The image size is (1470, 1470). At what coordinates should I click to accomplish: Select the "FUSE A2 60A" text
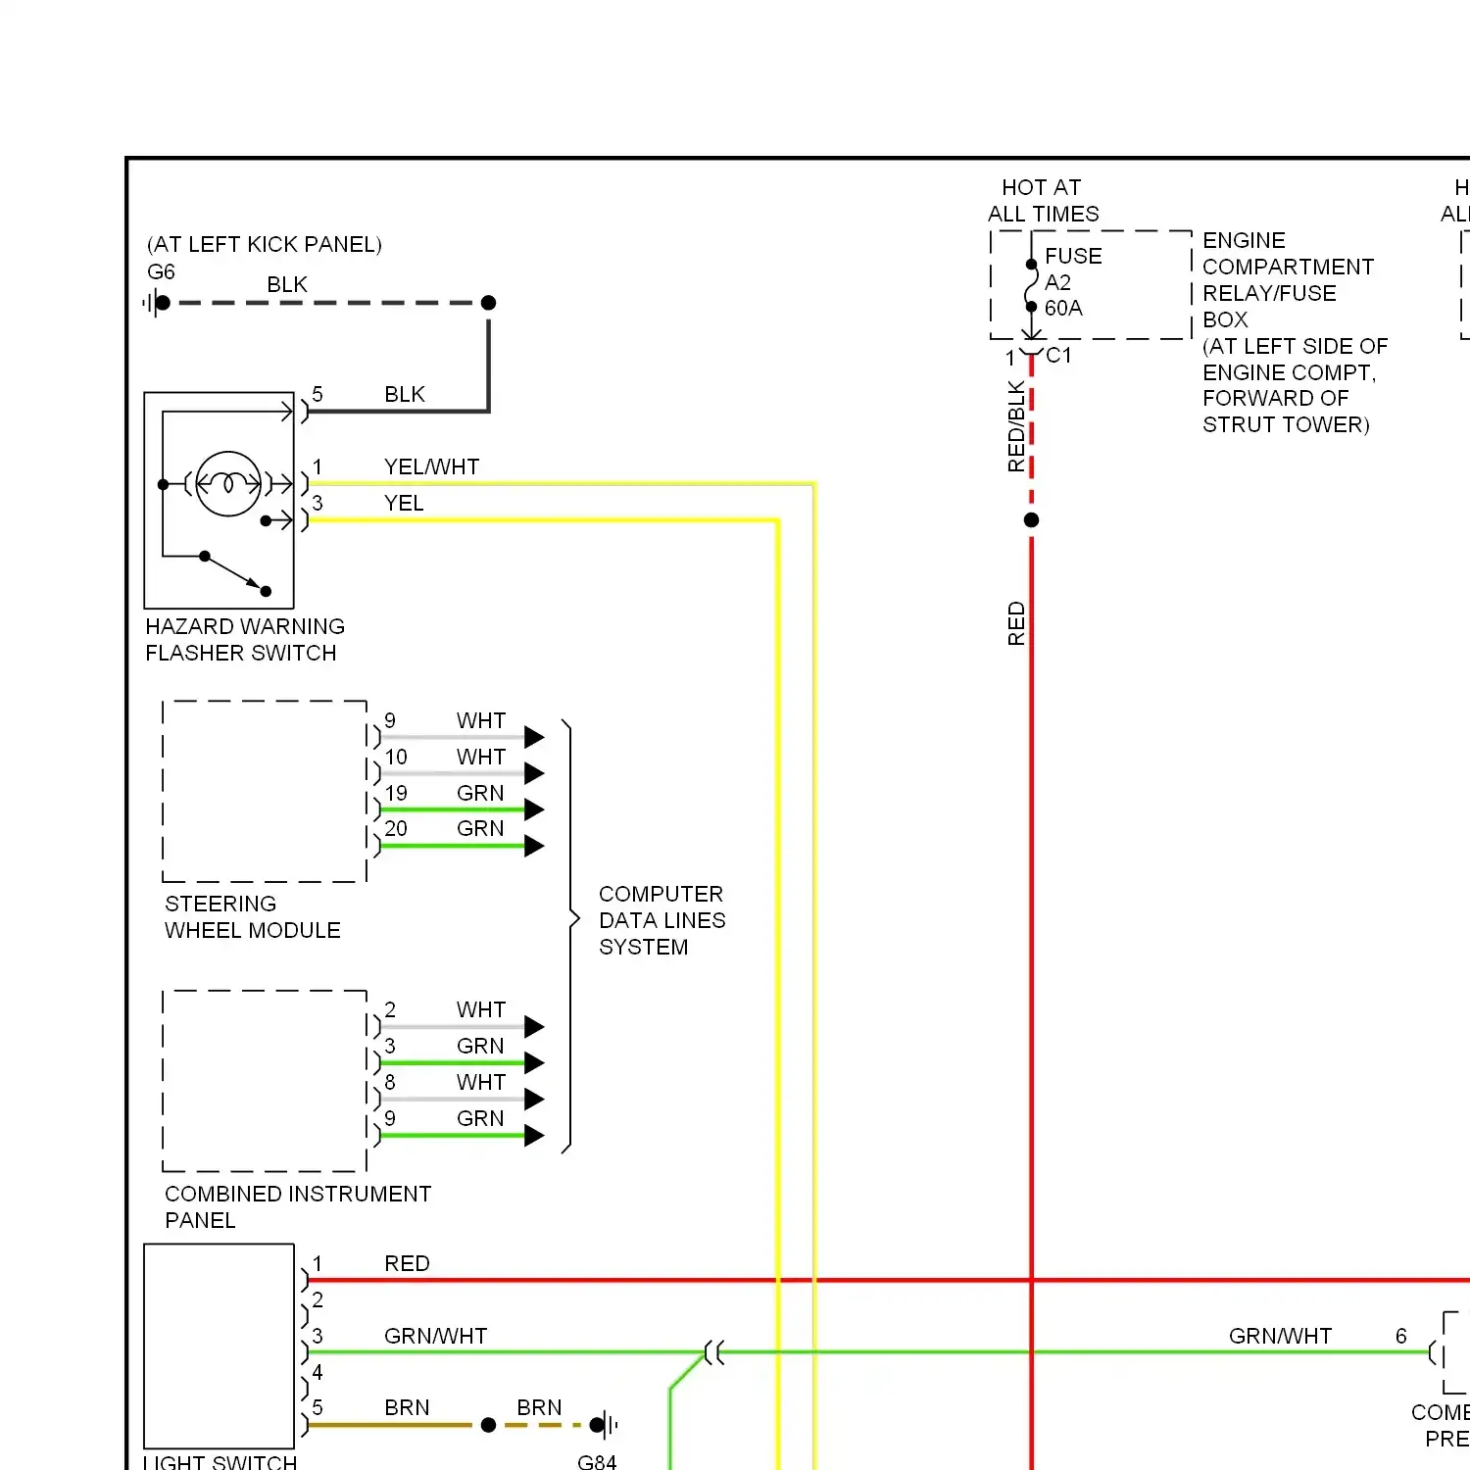tap(1073, 282)
